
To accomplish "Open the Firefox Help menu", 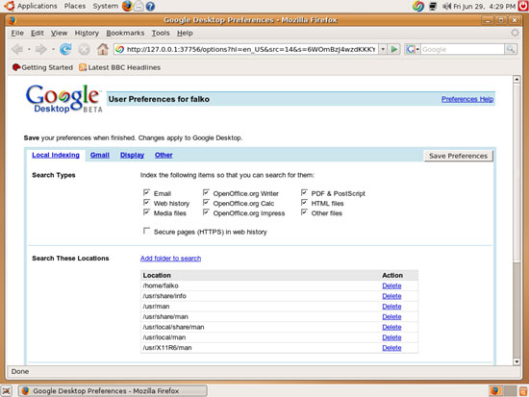I will click(x=185, y=33).
